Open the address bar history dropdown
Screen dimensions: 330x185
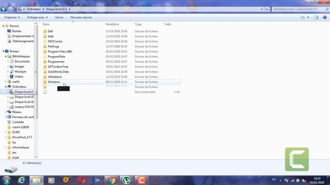click(x=261, y=9)
